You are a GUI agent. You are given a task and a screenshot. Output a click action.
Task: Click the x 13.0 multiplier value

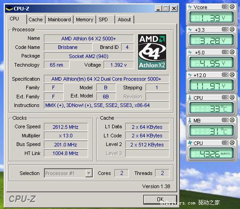(66, 136)
